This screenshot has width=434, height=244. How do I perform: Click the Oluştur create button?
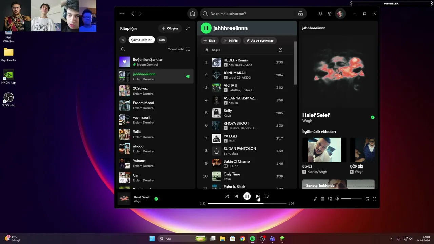170,28
